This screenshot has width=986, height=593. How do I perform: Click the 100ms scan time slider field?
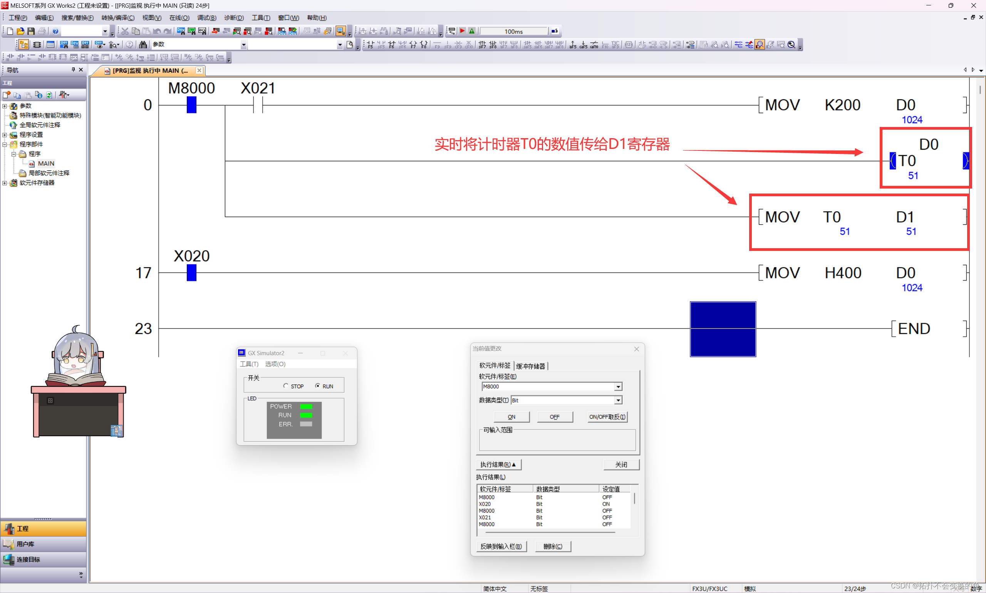tap(513, 31)
